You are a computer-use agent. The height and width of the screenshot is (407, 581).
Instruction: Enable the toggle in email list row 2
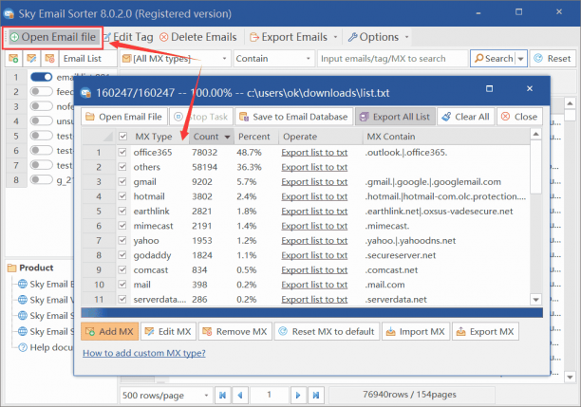coord(42,91)
